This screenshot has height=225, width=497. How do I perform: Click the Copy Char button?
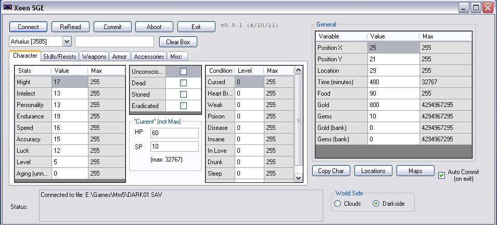331,171
